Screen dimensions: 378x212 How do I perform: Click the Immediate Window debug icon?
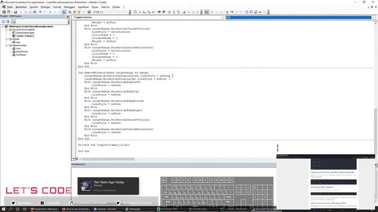pos(251,12)
